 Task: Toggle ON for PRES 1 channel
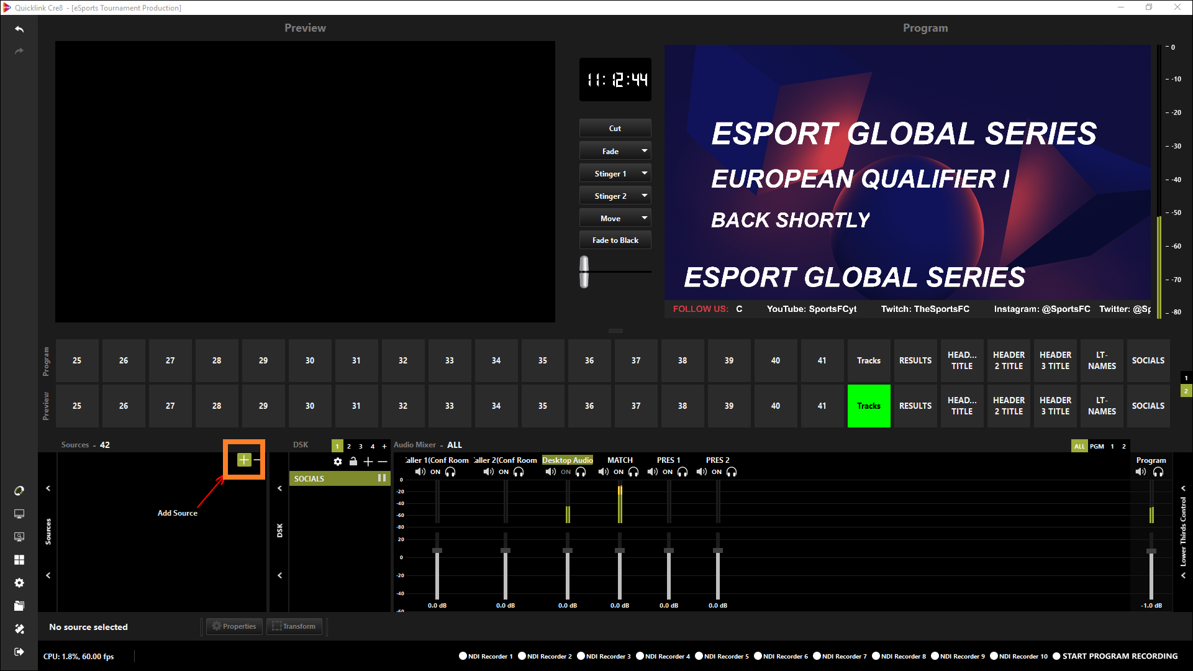[668, 472]
